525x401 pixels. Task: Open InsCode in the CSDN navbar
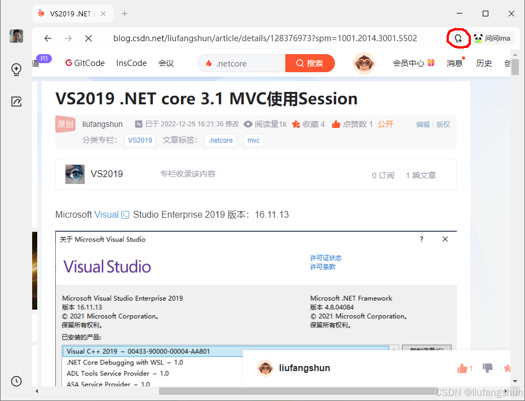point(131,63)
